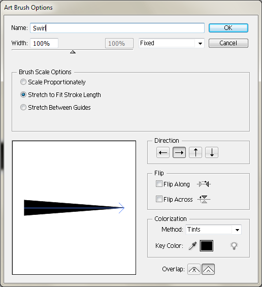Image resolution: width=262 pixels, height=287 pixels.
Task: Click the Flip Across illustration icon
Action: [x=204, y=199]
